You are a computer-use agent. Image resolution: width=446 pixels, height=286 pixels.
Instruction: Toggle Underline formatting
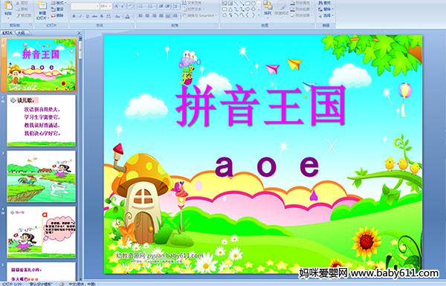[x=87, y=16]
